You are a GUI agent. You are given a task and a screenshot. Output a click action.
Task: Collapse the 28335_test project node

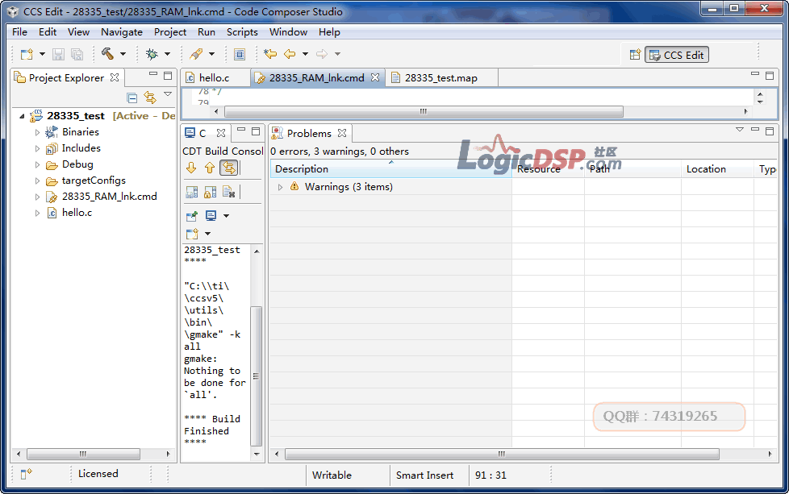22,116
